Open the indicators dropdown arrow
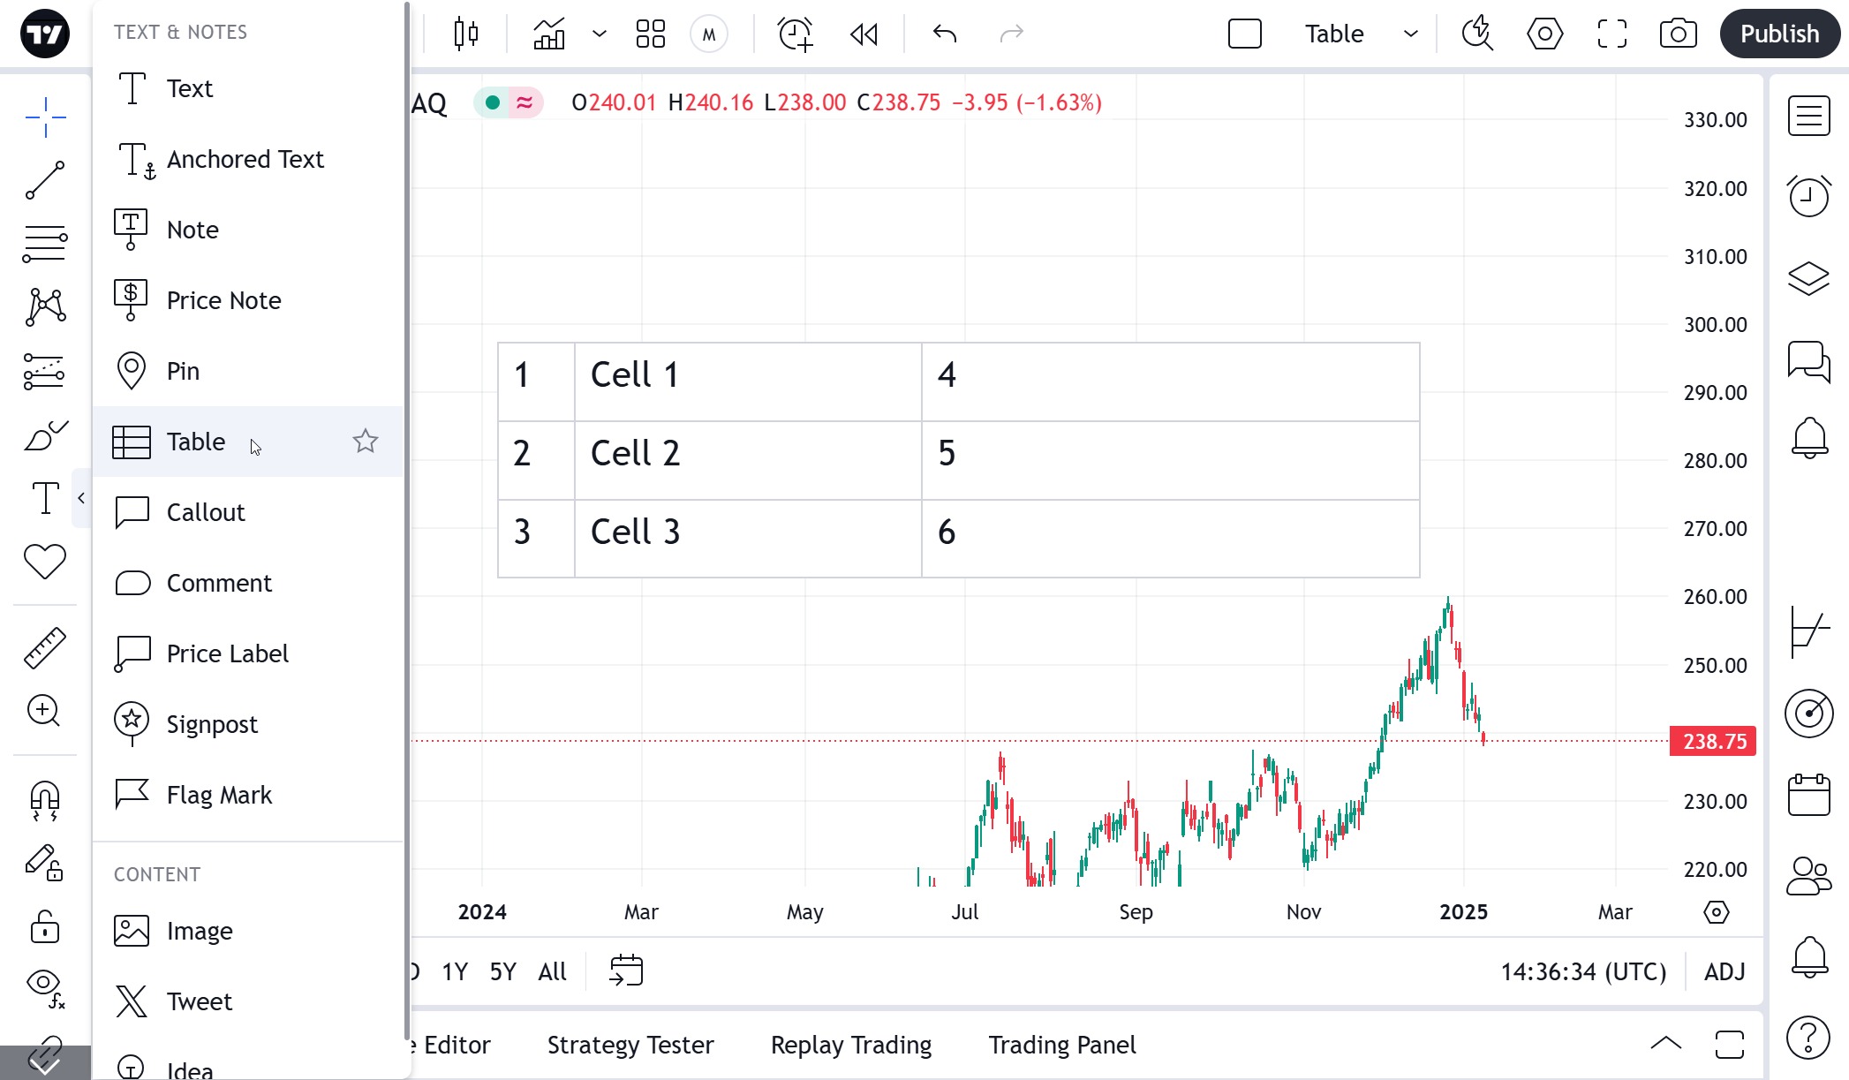The height and width of the screenshot is (1080, 1849). pos(600,34)
